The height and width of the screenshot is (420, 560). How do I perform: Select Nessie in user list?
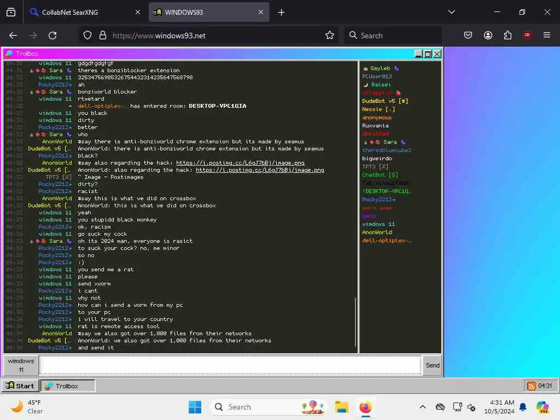378,109
